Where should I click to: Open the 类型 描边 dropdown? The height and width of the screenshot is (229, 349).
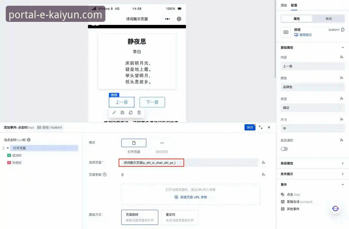(313, 108)
